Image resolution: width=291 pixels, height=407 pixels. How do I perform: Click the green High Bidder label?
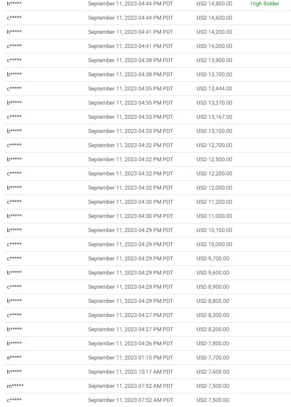tap(265, 4)
